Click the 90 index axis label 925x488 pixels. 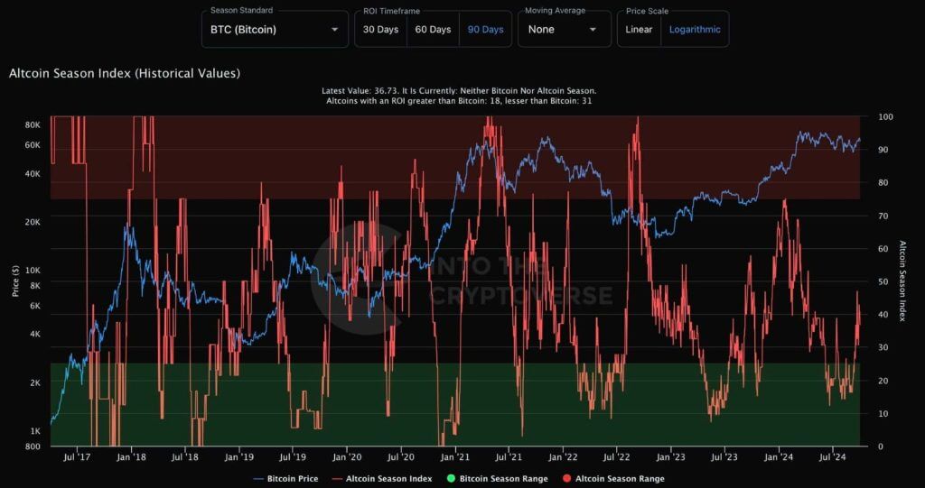coord(883,150)
